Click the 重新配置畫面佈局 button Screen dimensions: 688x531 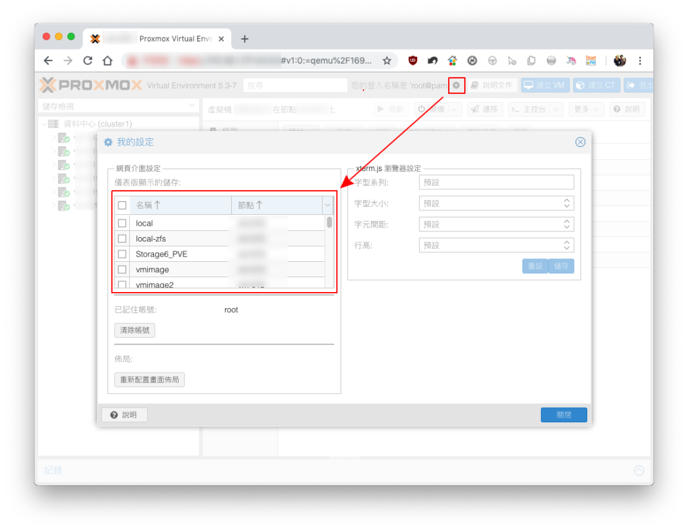coord(150,380)
